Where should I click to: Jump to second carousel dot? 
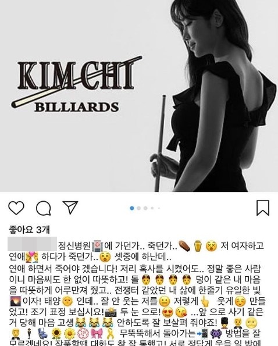pyautogui.click(x=139, y=208)
